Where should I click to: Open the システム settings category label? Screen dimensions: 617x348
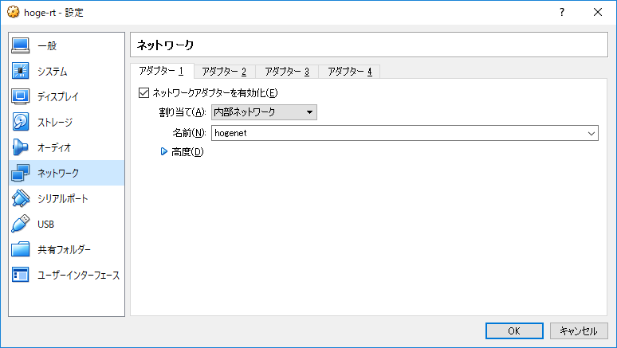point(53,71)
